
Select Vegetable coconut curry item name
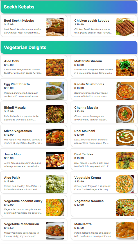(x=23, y=201)
